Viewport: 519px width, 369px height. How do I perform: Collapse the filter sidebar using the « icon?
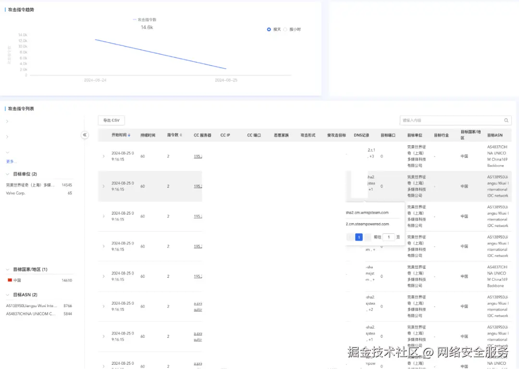tap(85, 135)
